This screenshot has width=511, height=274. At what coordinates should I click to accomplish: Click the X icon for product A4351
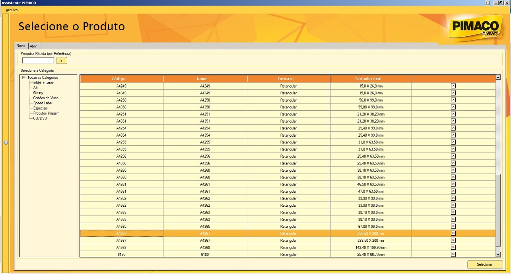coord(453,121)
